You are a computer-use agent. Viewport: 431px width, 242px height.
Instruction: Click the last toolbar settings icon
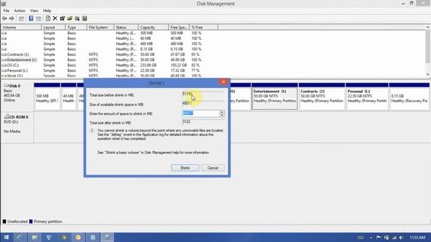(85, 18)
